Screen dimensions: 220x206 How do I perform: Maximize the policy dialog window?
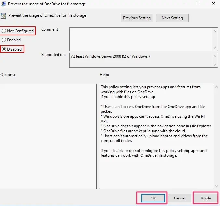199,4
